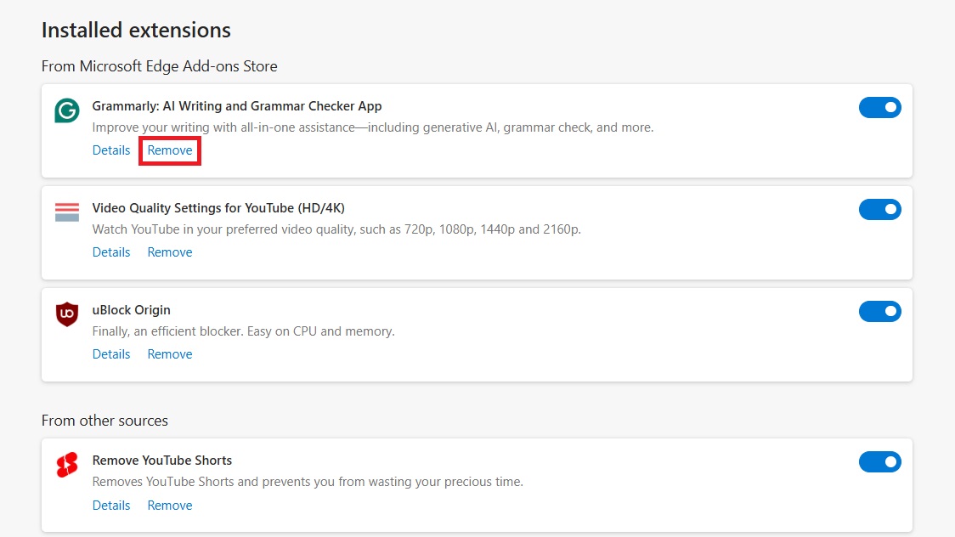Remove the Remove YouTube Shorts extension

[x=170, y=506]
